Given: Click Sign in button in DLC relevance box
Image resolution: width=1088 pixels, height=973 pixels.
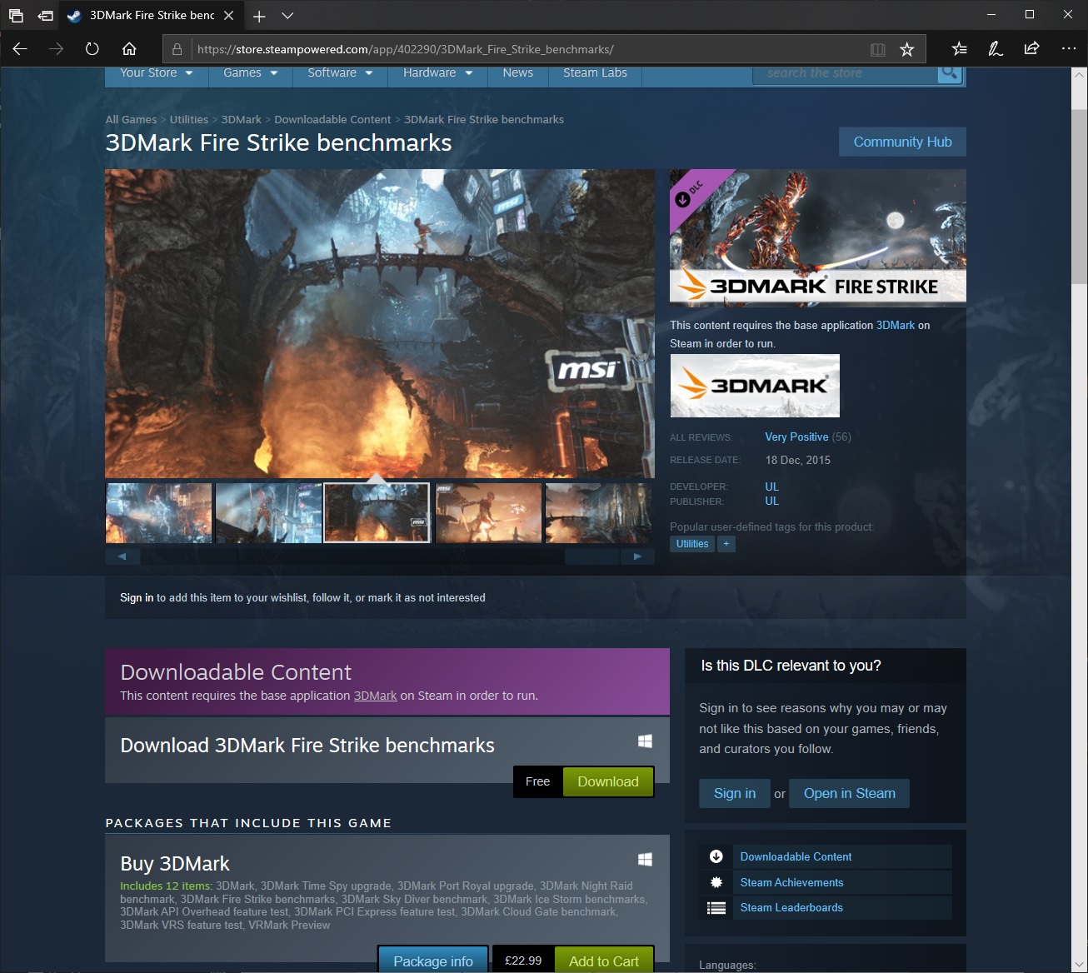Looking at the screenshot, I should tap(735, 794).
